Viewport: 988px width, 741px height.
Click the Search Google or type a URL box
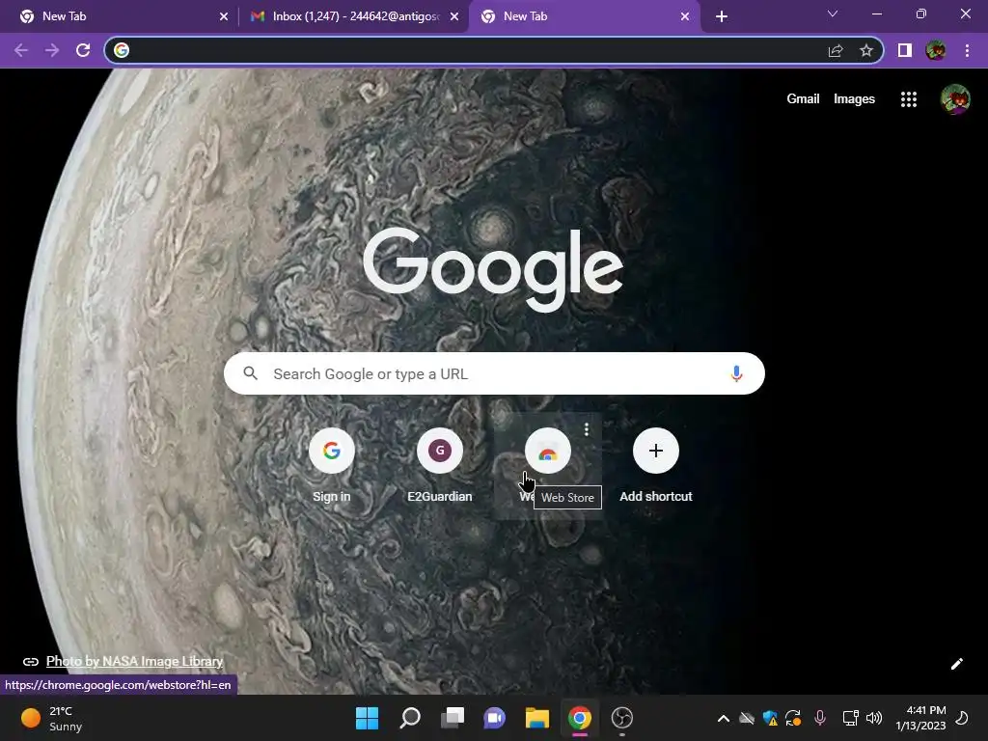coord(494,373)
